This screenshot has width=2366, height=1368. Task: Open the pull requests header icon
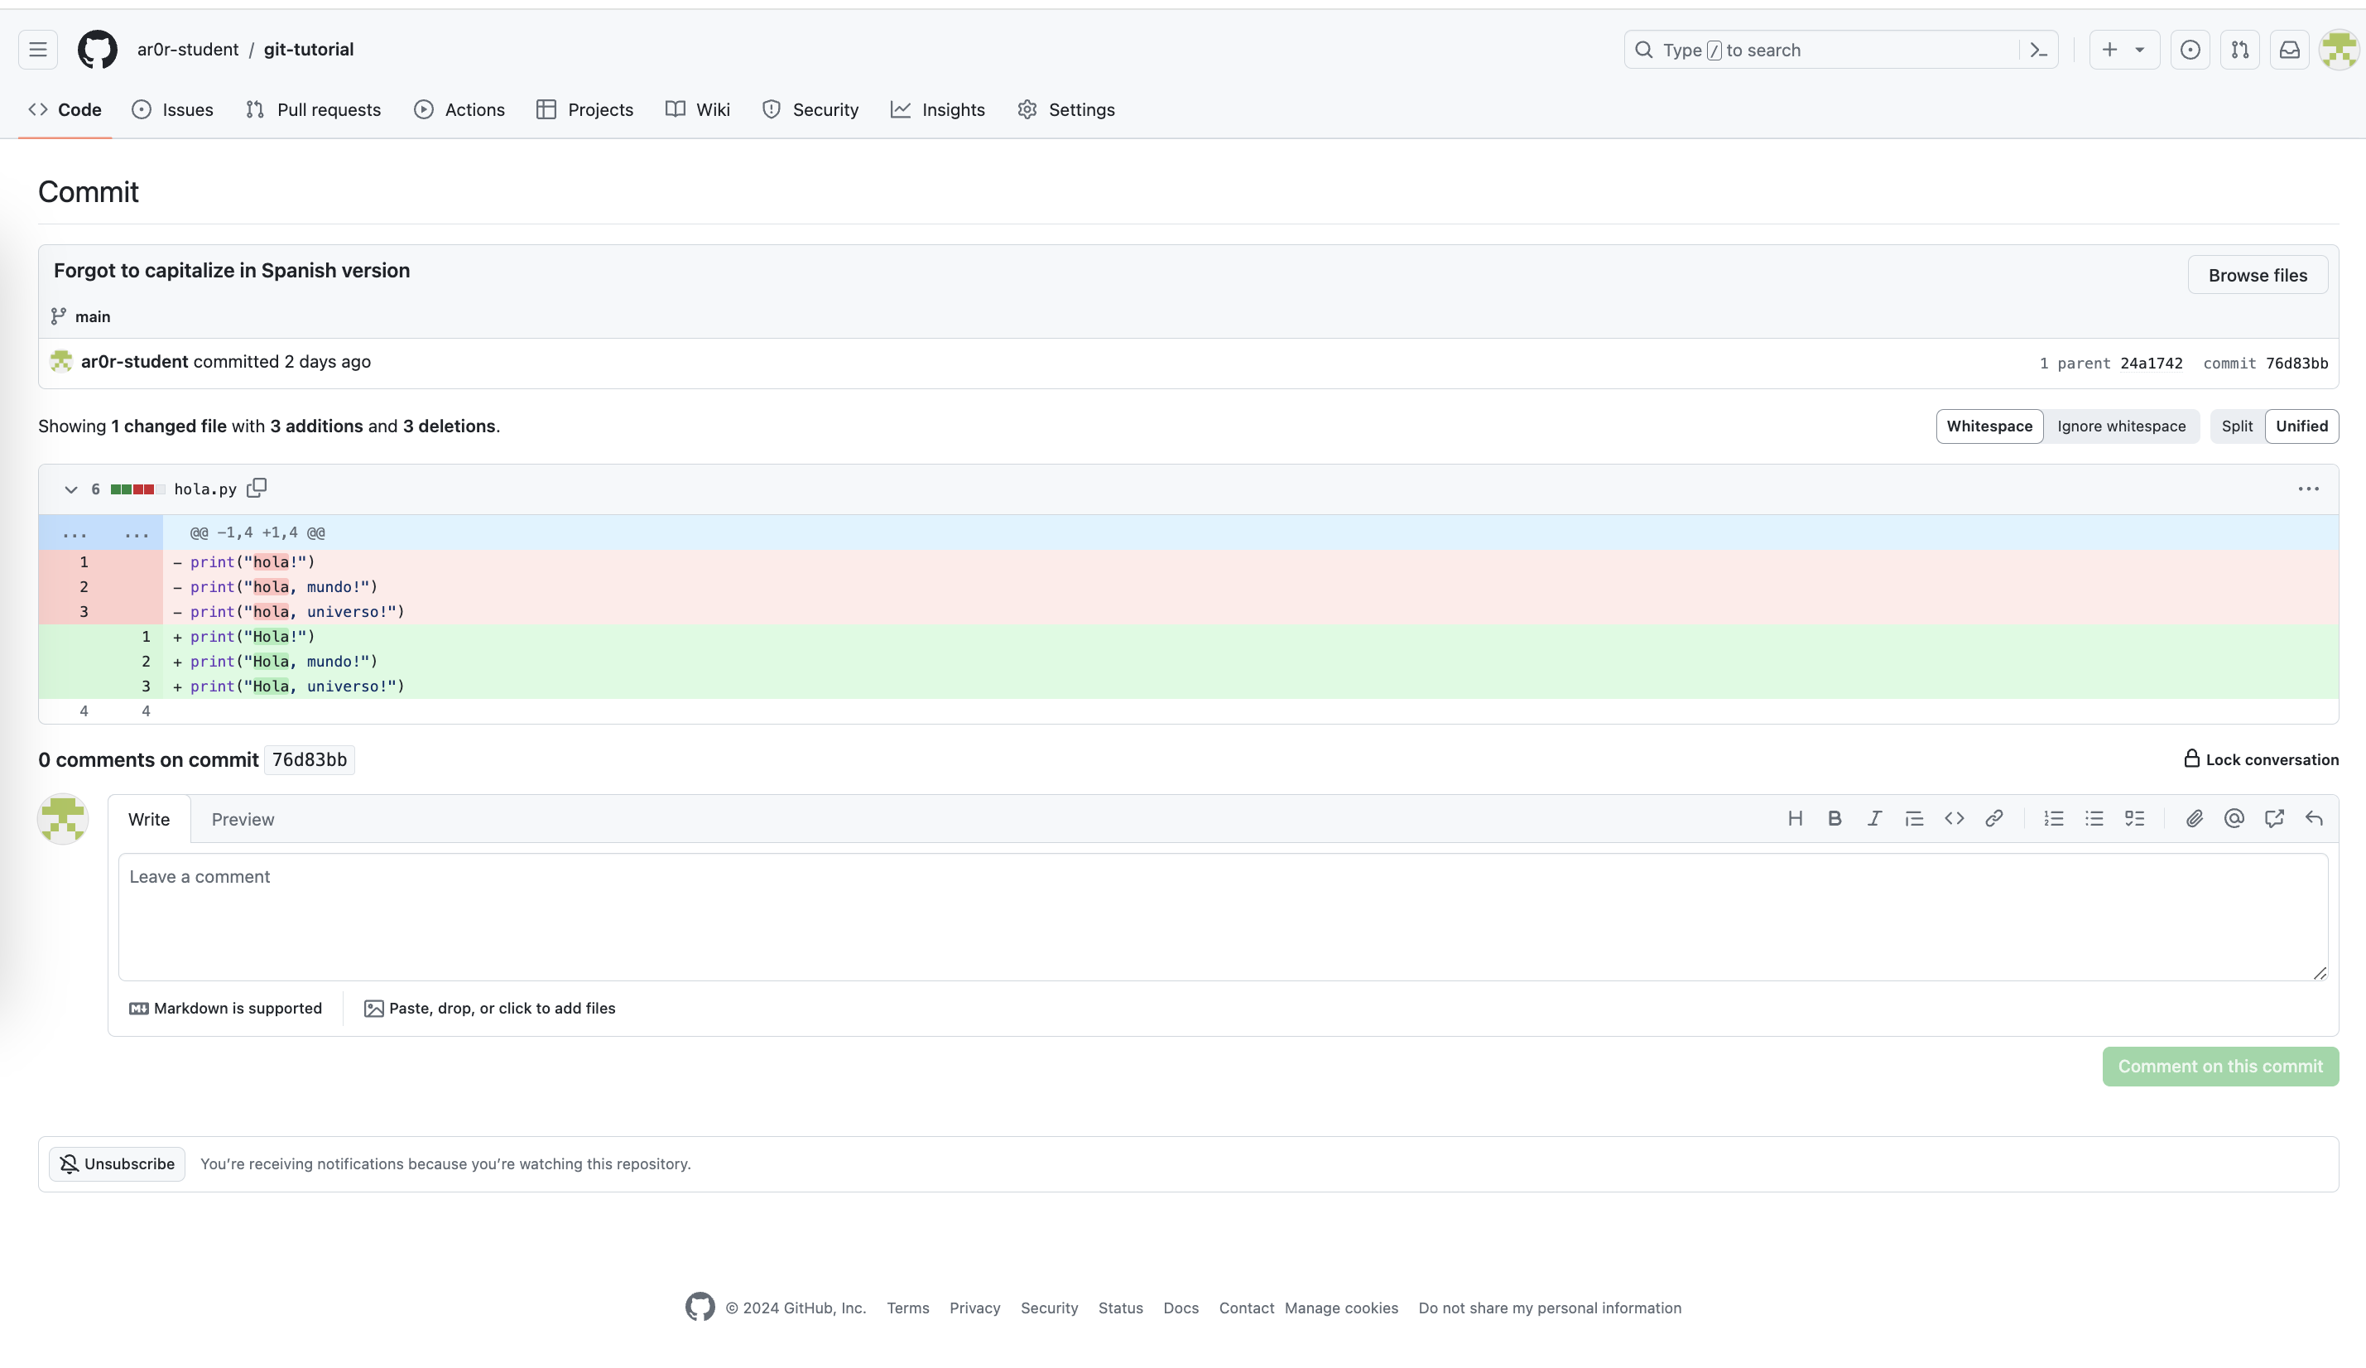click(x=2239, y=50)
